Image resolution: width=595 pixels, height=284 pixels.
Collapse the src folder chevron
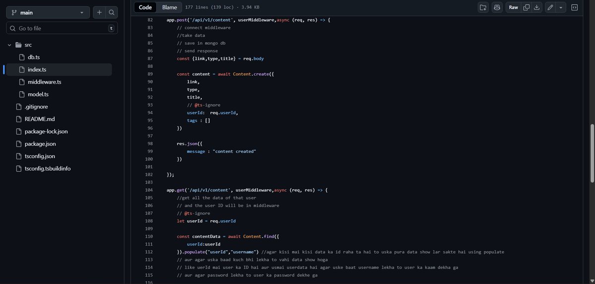pos(9,45)
